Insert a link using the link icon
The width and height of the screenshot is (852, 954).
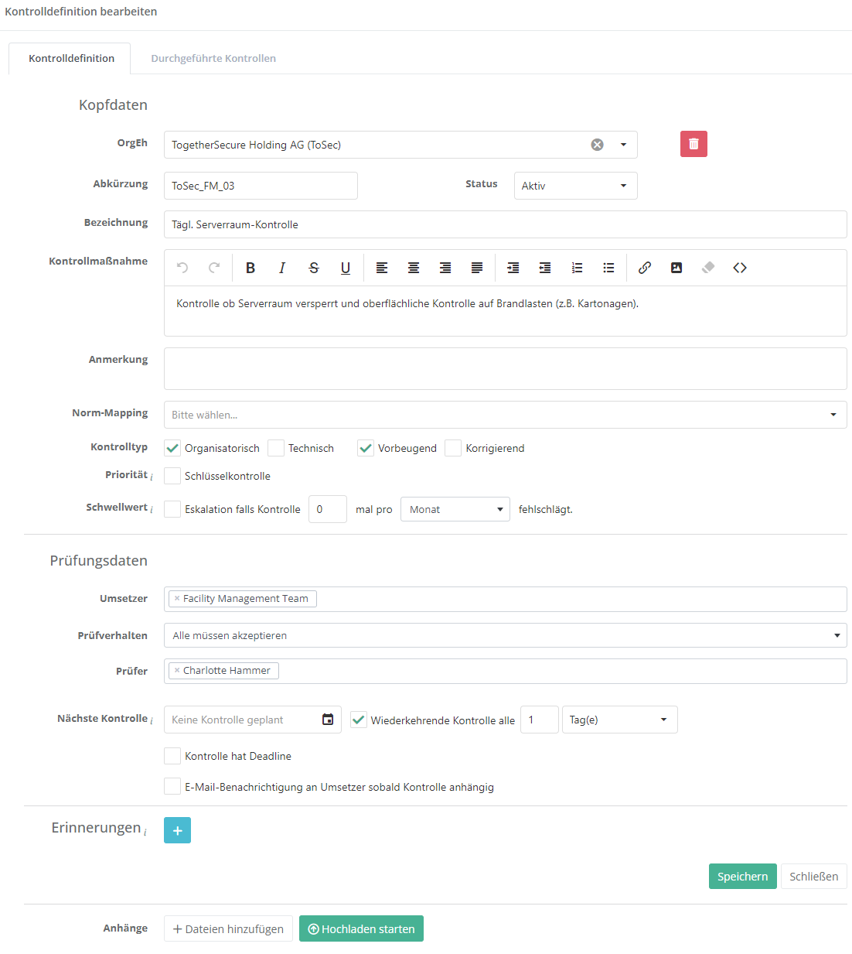(645, 268)
